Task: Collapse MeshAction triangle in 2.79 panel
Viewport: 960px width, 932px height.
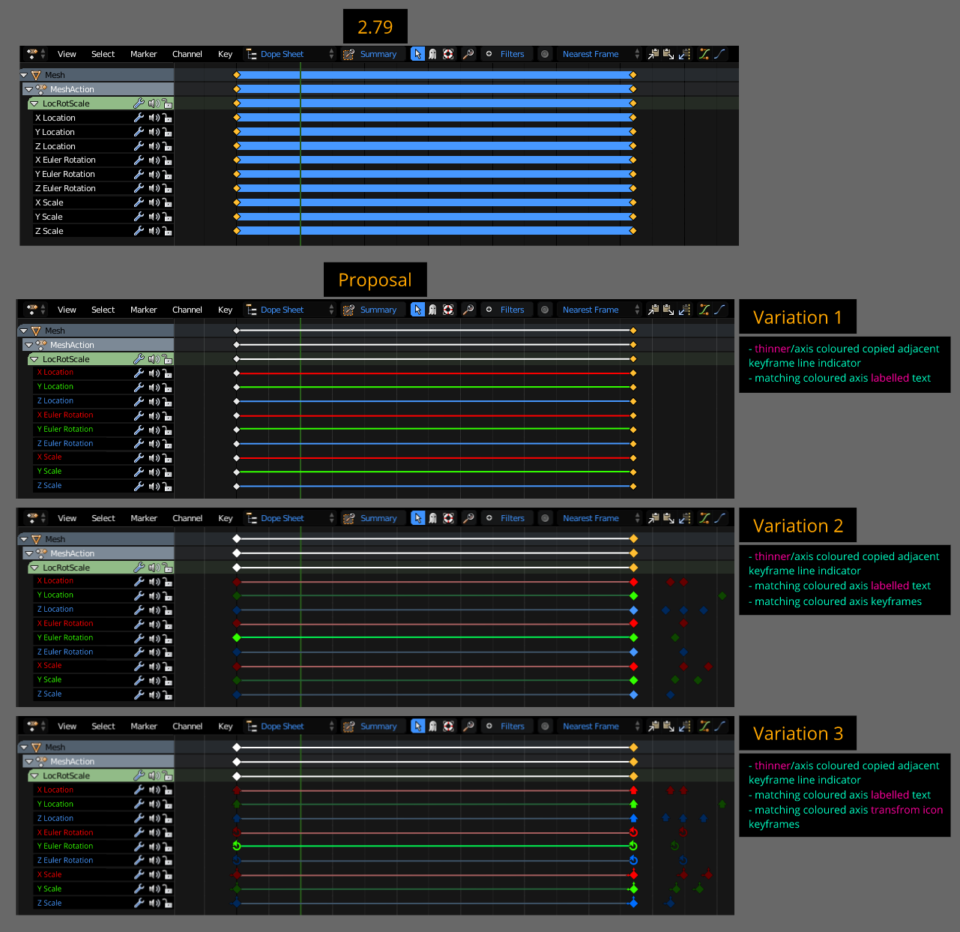Action: tap(29, 89)
